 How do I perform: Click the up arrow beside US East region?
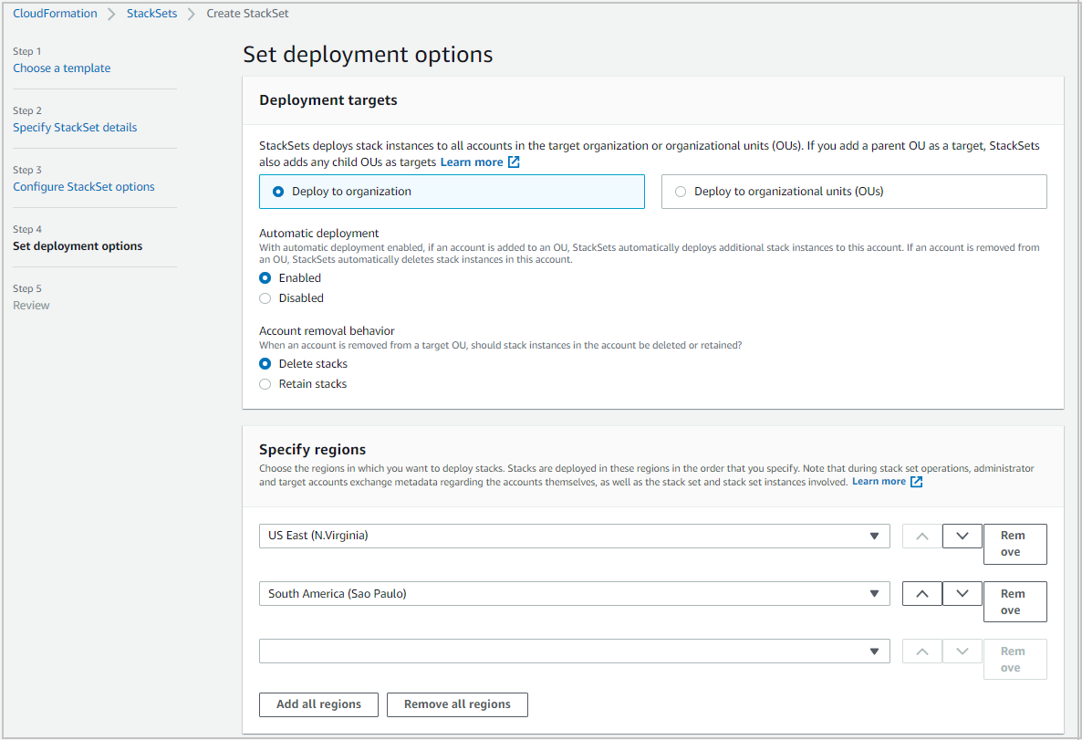coord(921,536)
